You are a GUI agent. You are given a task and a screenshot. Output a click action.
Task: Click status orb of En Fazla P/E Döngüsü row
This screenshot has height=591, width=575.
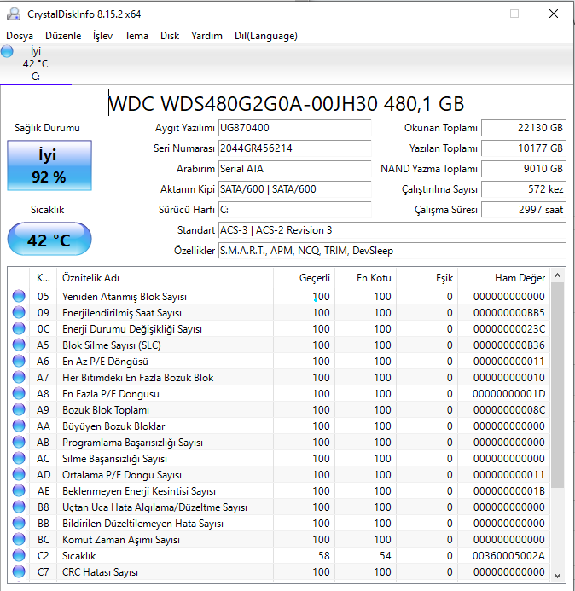(19, 393)
